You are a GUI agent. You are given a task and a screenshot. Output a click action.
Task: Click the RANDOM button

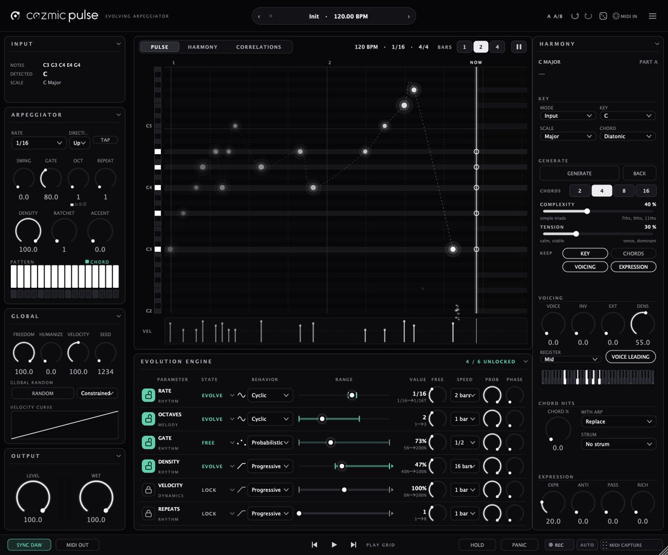[43, 393]
